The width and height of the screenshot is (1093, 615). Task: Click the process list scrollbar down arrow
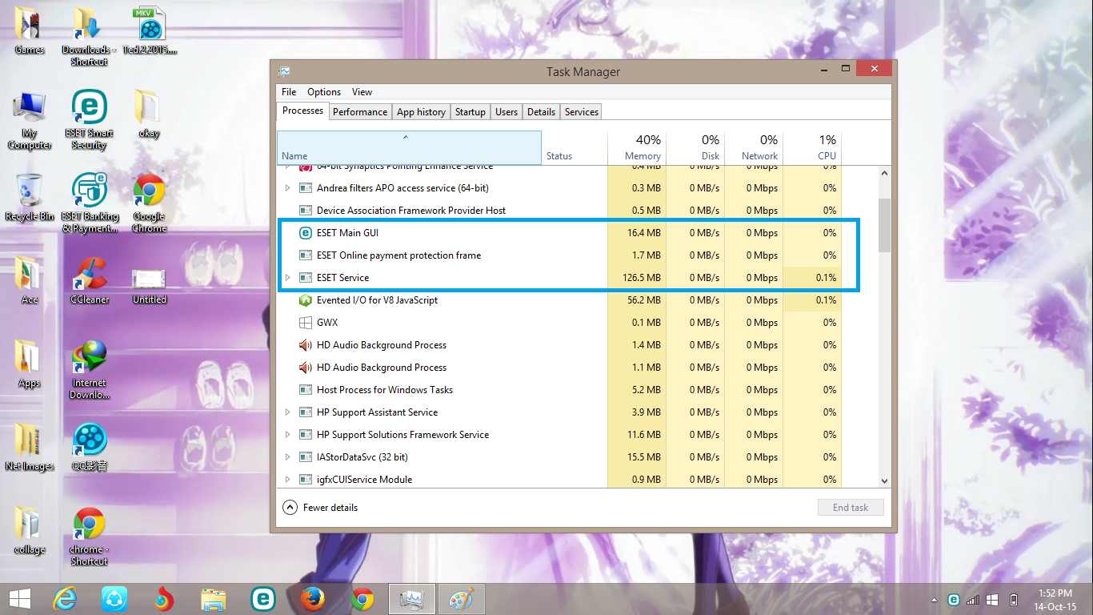point(884,480)
